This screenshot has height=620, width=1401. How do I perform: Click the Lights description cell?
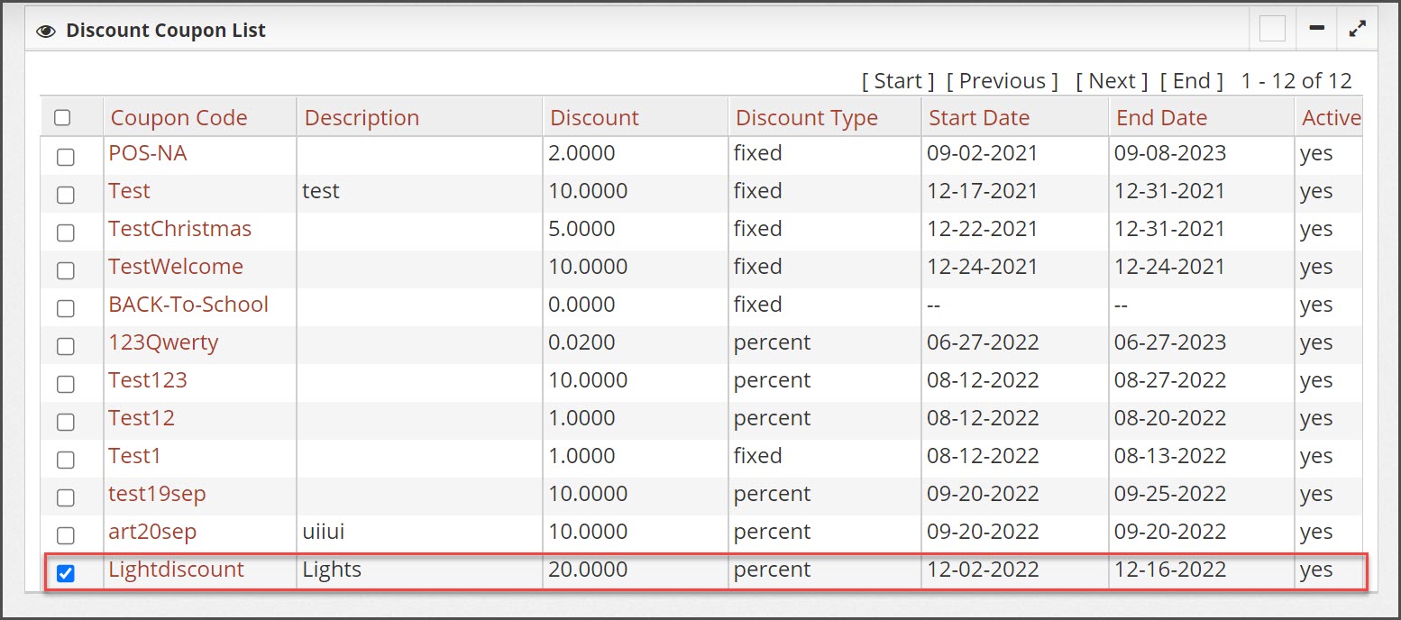click(x=332, y=570)
